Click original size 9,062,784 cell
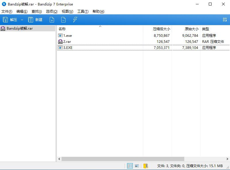The image size is (230, 170). [190, 36]
